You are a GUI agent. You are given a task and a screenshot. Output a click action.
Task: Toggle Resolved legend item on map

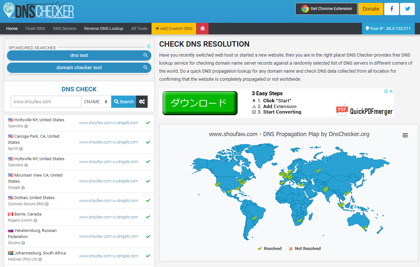[269, 249]
